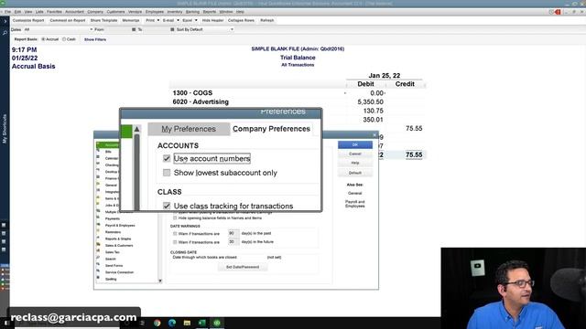Select the Spelling preference icon
This screenshot has height=329, width=586.
click(x=99, y=279)
